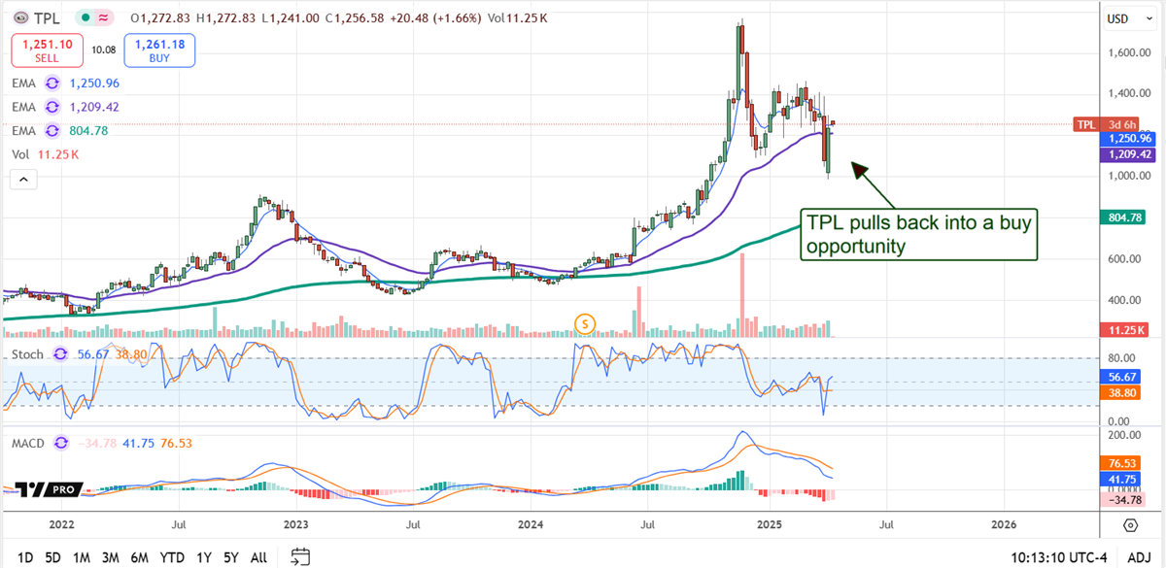Click the 2026 time axis label
The width and height of the screenshot is (1166, 568).
[1003, 525]
